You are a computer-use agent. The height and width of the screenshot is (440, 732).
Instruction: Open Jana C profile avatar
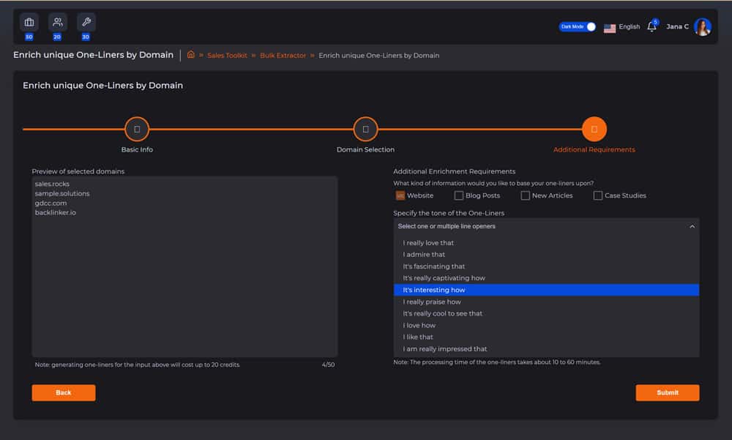[x=703, y=27]
